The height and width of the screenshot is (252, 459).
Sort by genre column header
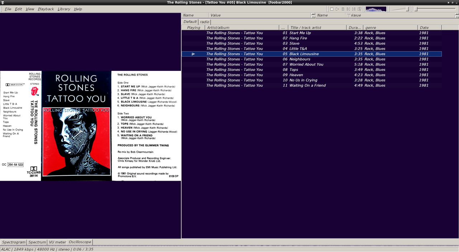click(x=391, y=28)
